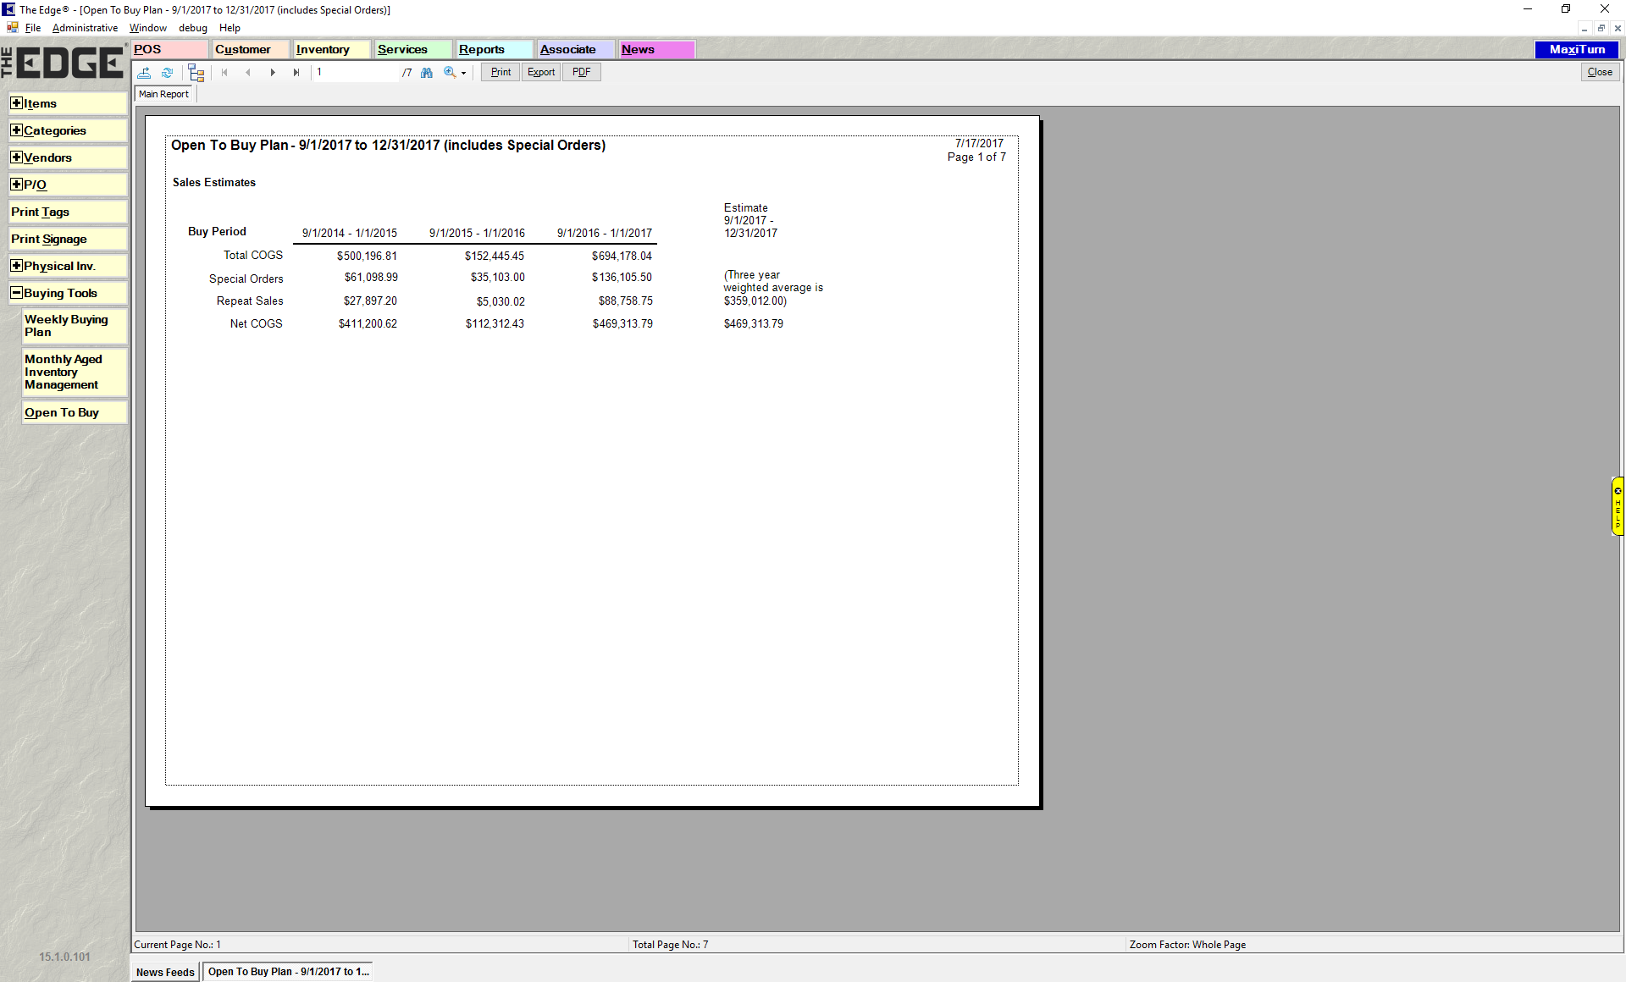Select the export report icon on the toolbar
This screenshot has height=982, width=1626.
coord(144,73)
